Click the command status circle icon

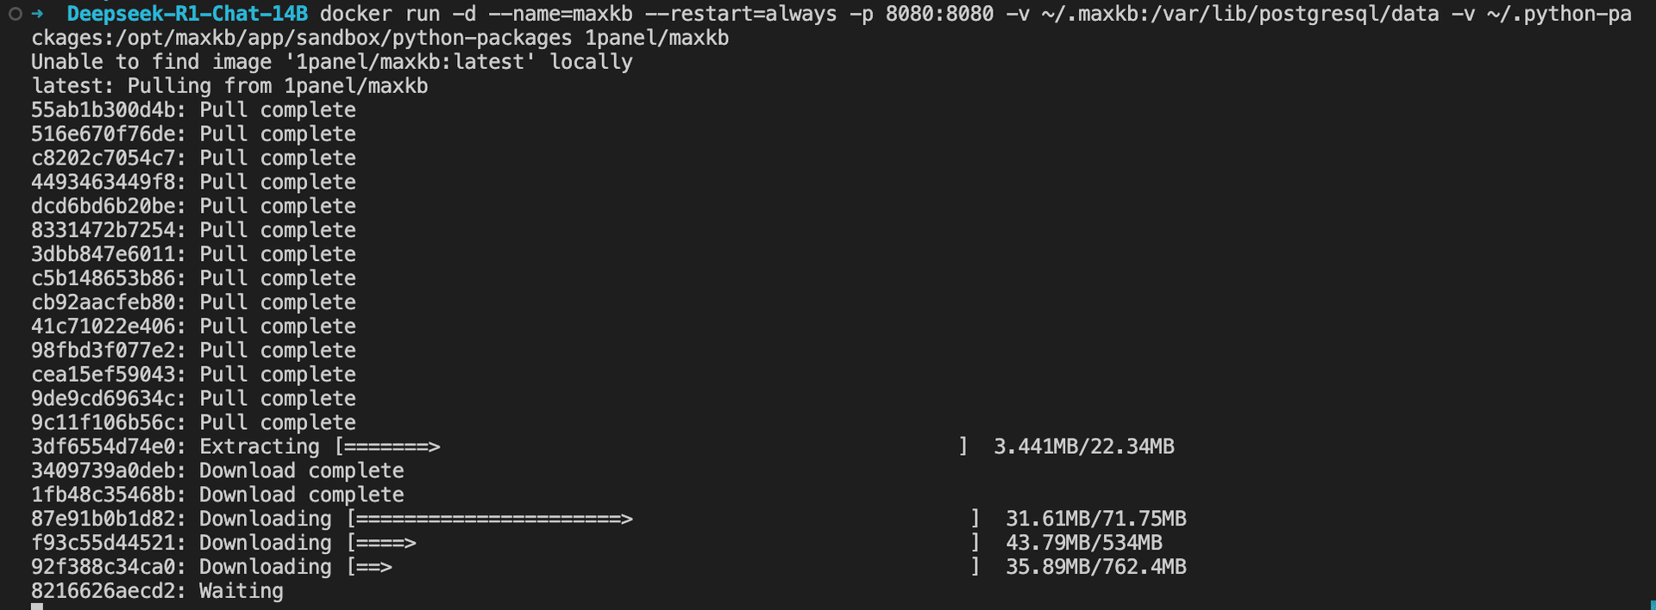(x=15, y=14)
